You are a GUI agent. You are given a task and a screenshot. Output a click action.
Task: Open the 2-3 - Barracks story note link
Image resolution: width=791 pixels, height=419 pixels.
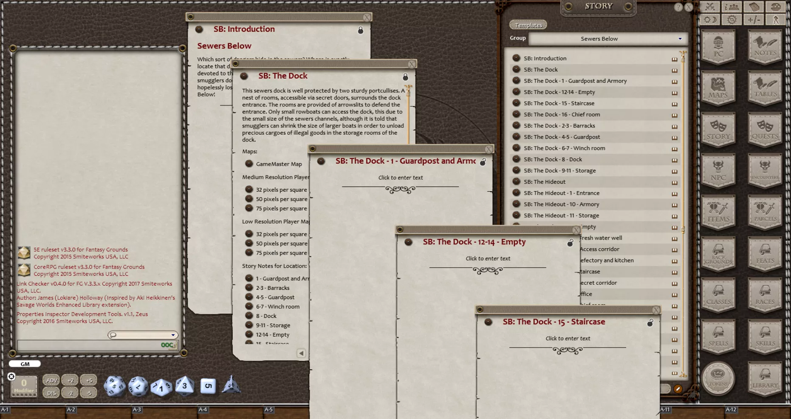[272, 288]
